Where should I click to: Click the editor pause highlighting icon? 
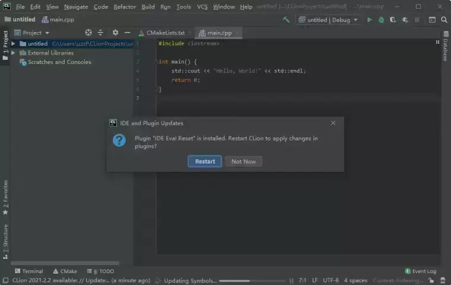pos(437,42)
